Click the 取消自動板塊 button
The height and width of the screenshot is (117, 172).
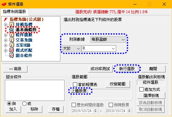pyautogui.click(x=151, y=110)
